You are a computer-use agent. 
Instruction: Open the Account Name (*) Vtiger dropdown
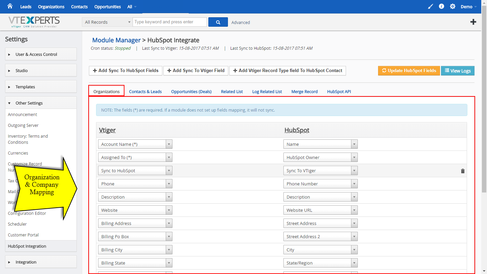pos(135,144)
